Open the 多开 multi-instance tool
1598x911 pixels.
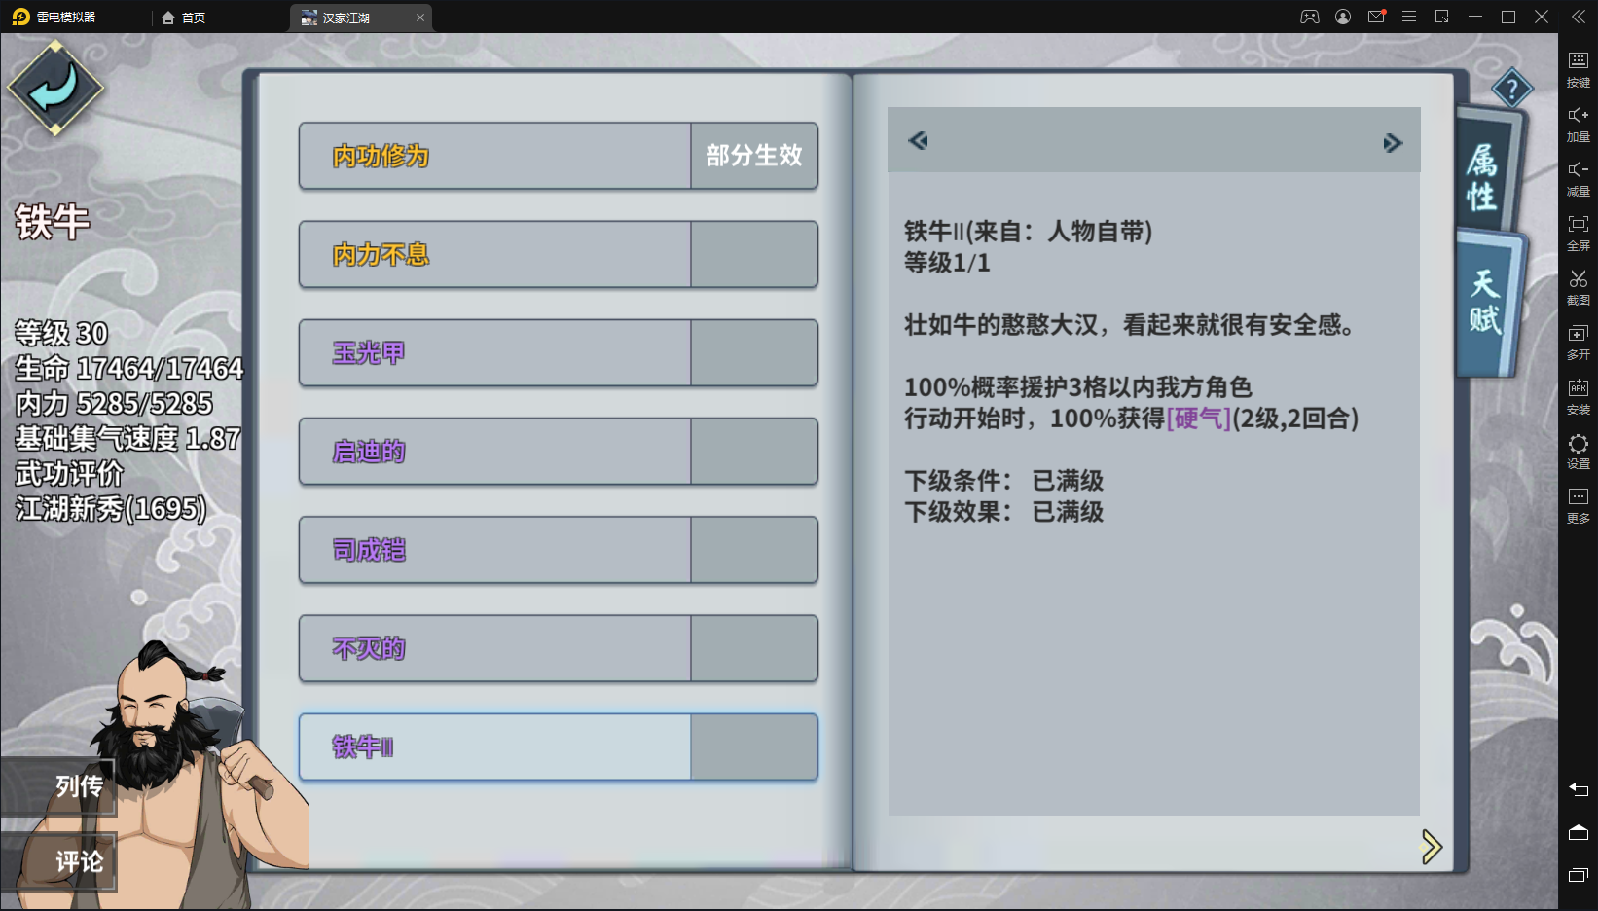(x=1579, y=341)
